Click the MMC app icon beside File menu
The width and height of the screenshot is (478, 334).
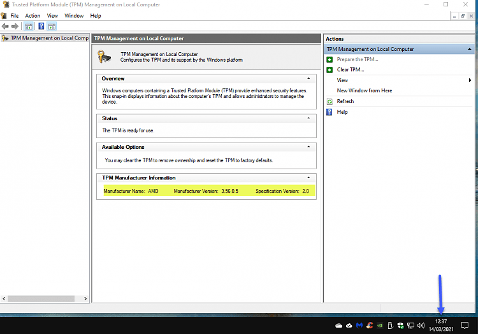coord(4,16)
